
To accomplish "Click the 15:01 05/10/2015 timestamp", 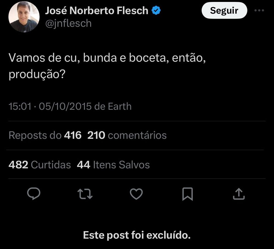I will tap(50, 106).
